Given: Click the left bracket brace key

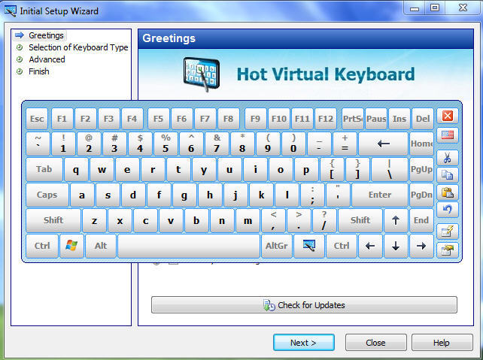Looking at the screenshot, I should (x=332, y=169).
